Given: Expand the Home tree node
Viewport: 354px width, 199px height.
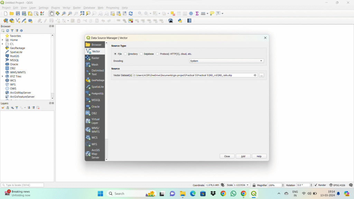Looking at the screenshot, I should pyautogui.click(x=2, y=40).
